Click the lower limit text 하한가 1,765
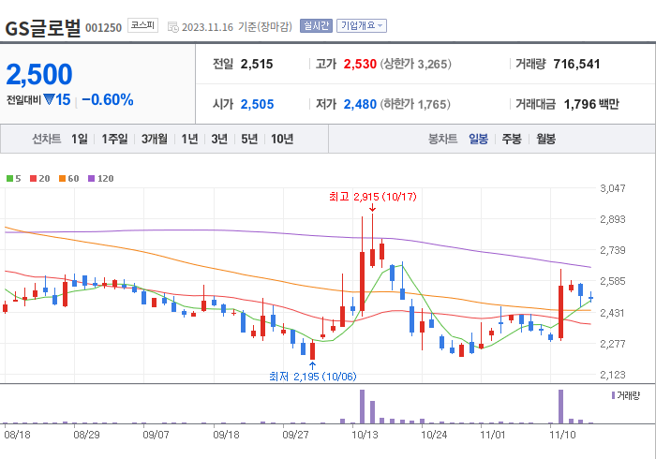 (415, 104)
